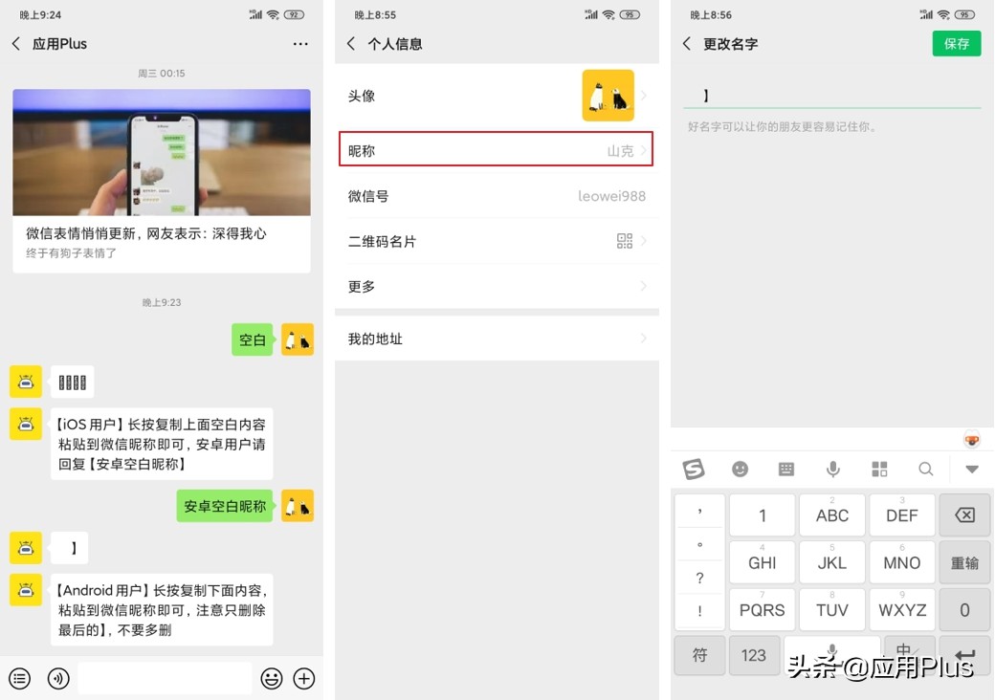The image size is (995, 700).
Task: Go back from 更改名字 screen
Action: click(x=687, y=44)
